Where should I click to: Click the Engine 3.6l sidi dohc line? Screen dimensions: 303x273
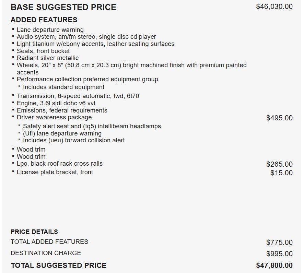56,103
